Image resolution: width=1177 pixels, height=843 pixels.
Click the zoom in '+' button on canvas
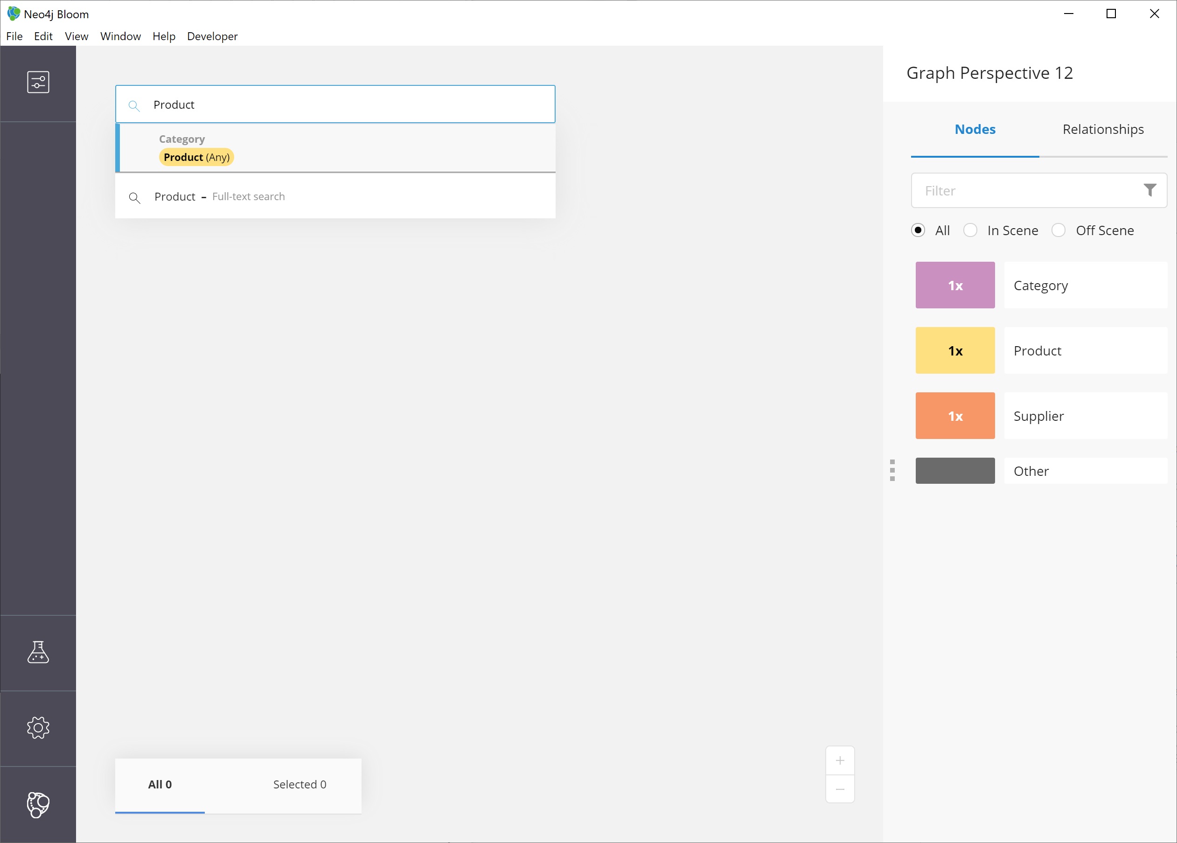(839, 760)
